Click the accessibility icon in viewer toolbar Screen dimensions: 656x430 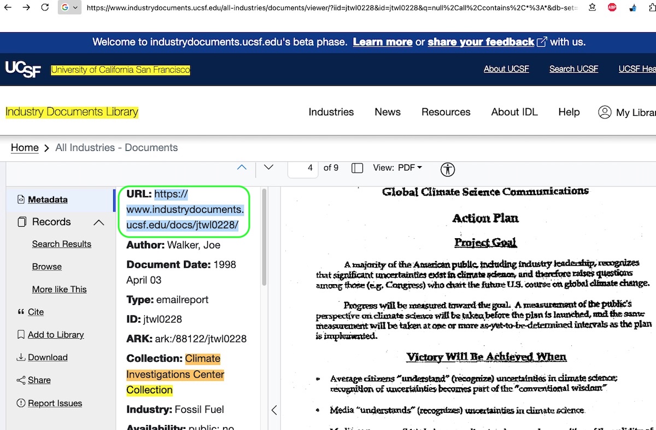pos(448,169)
